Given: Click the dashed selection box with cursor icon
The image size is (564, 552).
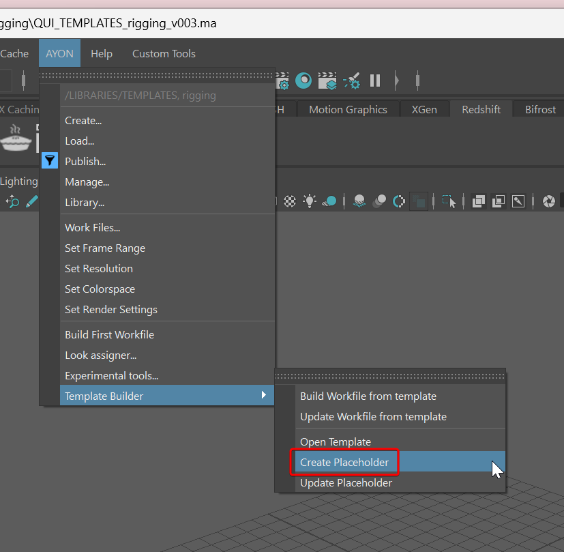Looking at the screenshot, I should 449,201.
